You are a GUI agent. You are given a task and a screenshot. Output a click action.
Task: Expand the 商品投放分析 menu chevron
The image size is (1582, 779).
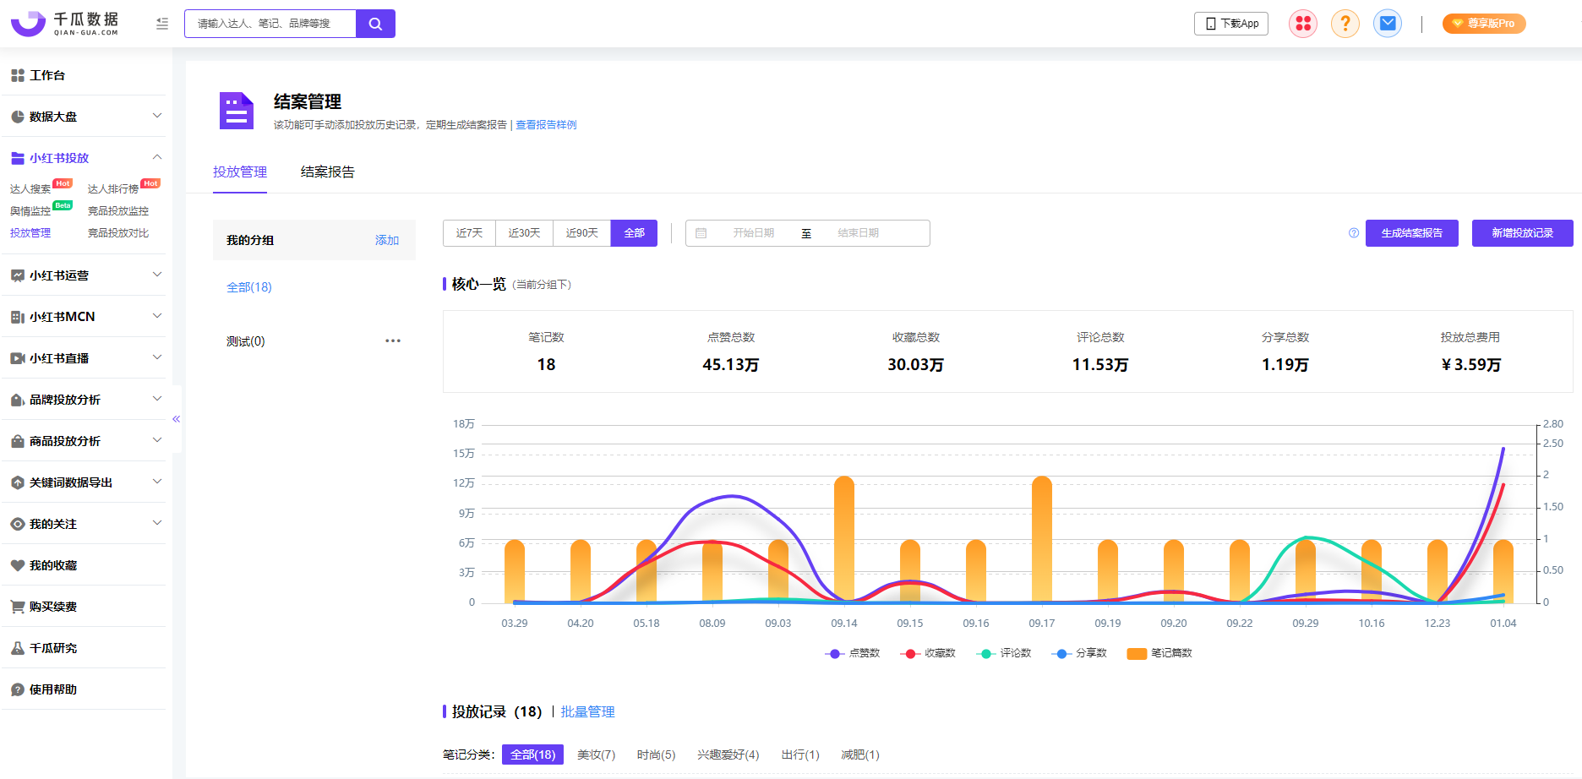tap(157, 440)
